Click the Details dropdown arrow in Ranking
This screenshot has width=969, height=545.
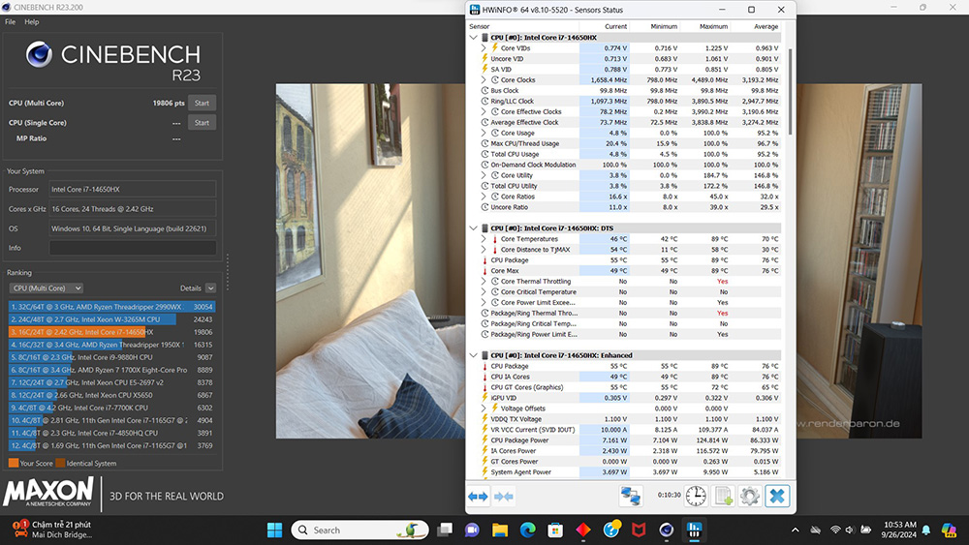coord(210,288)
